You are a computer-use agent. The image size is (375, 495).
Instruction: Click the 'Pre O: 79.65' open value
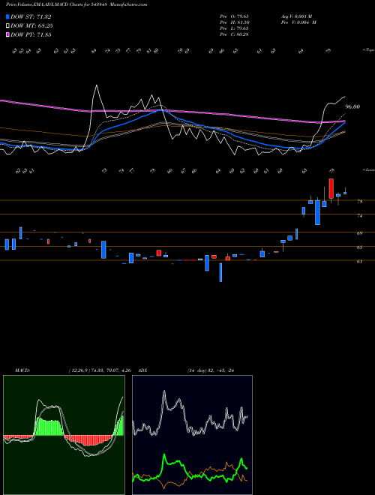(x=234, y=16)
